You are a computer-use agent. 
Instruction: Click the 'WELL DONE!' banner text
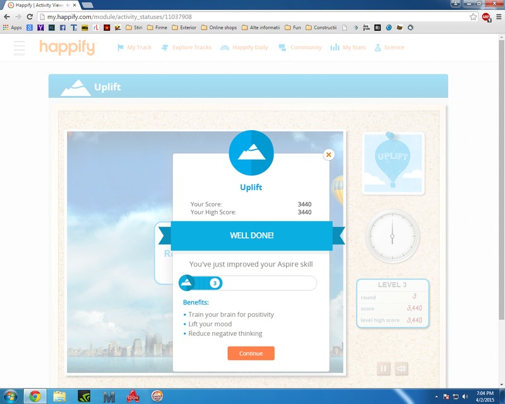coord(251,235)
